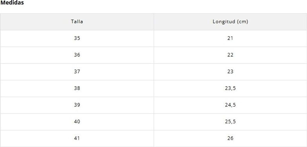The height and width of the screenshot is (147, 307).
Task: Select the length value 22
Action: pos(230,55)
